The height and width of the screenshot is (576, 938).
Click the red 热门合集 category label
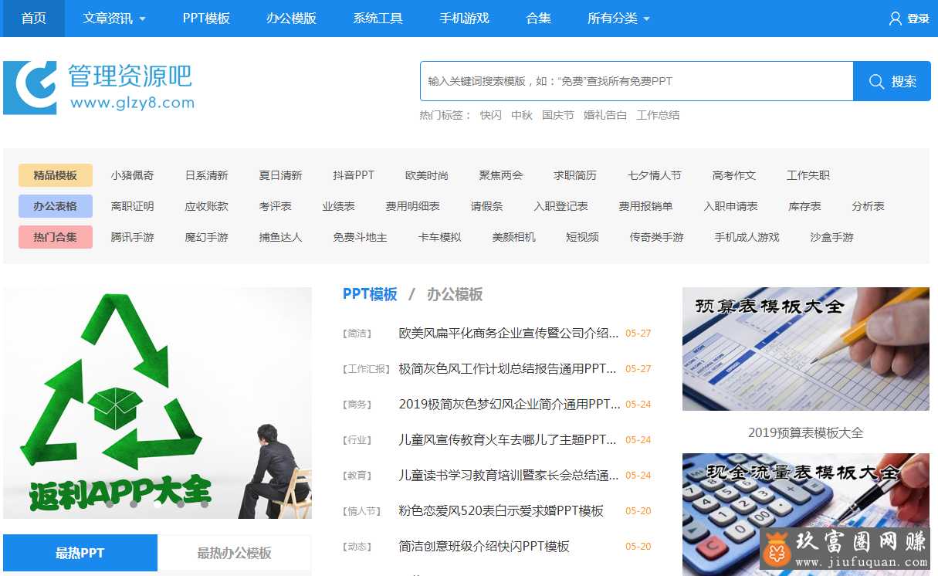tap(56, 237)
